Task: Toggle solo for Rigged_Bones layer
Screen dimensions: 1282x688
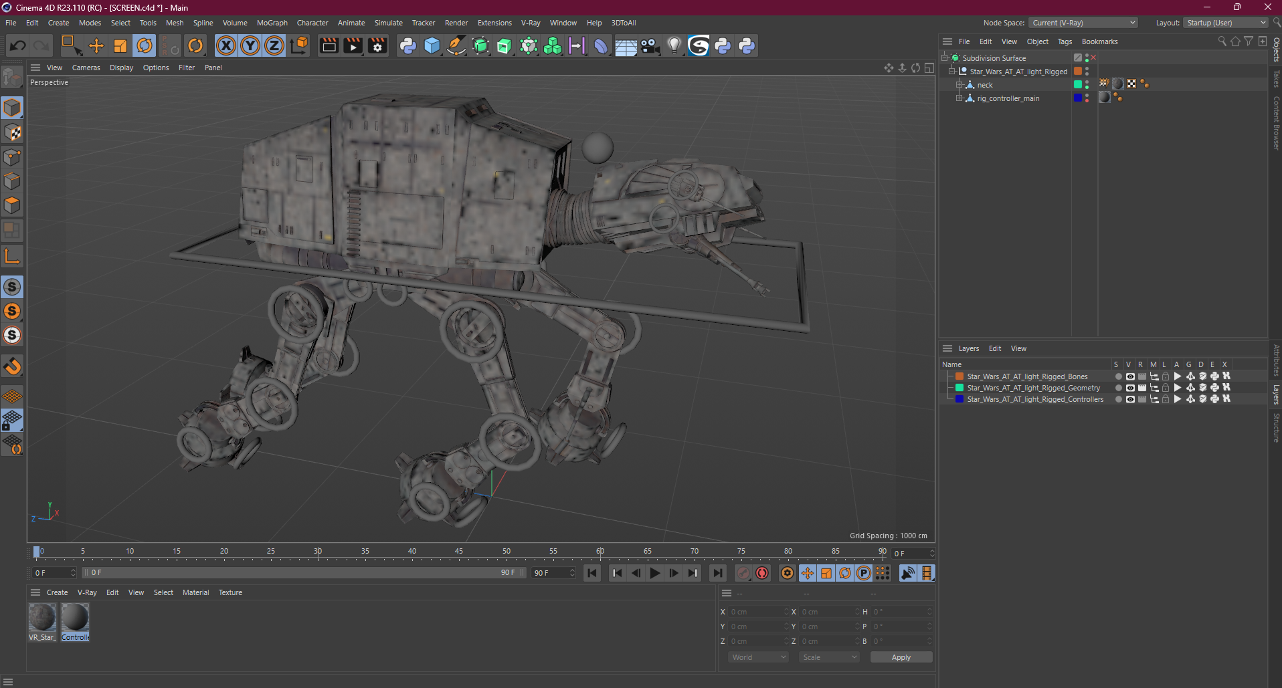Action: point(1118,376)
